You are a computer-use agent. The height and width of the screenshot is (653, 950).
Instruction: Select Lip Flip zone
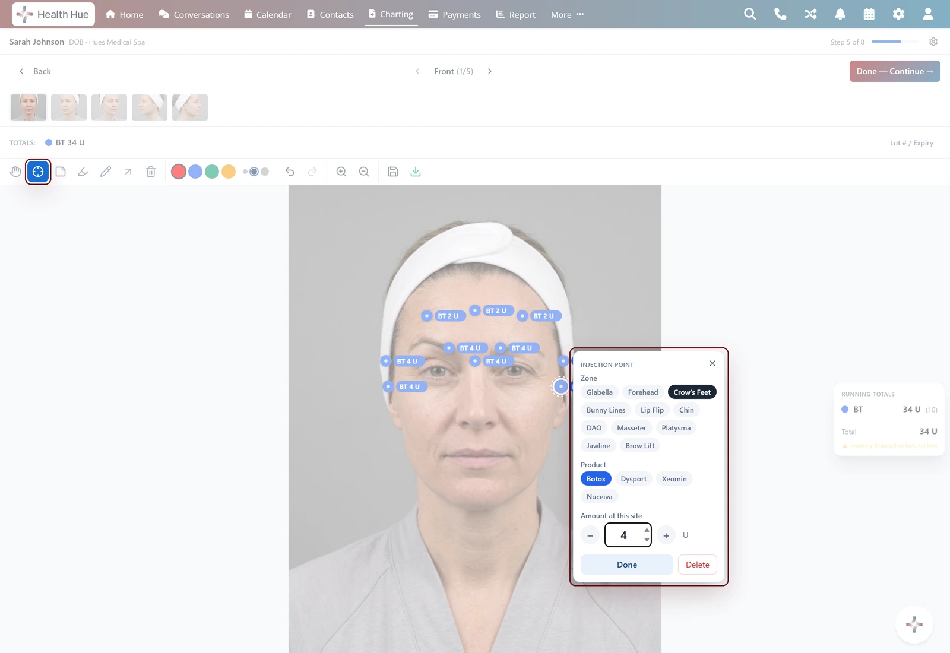[x=652, y=410]
